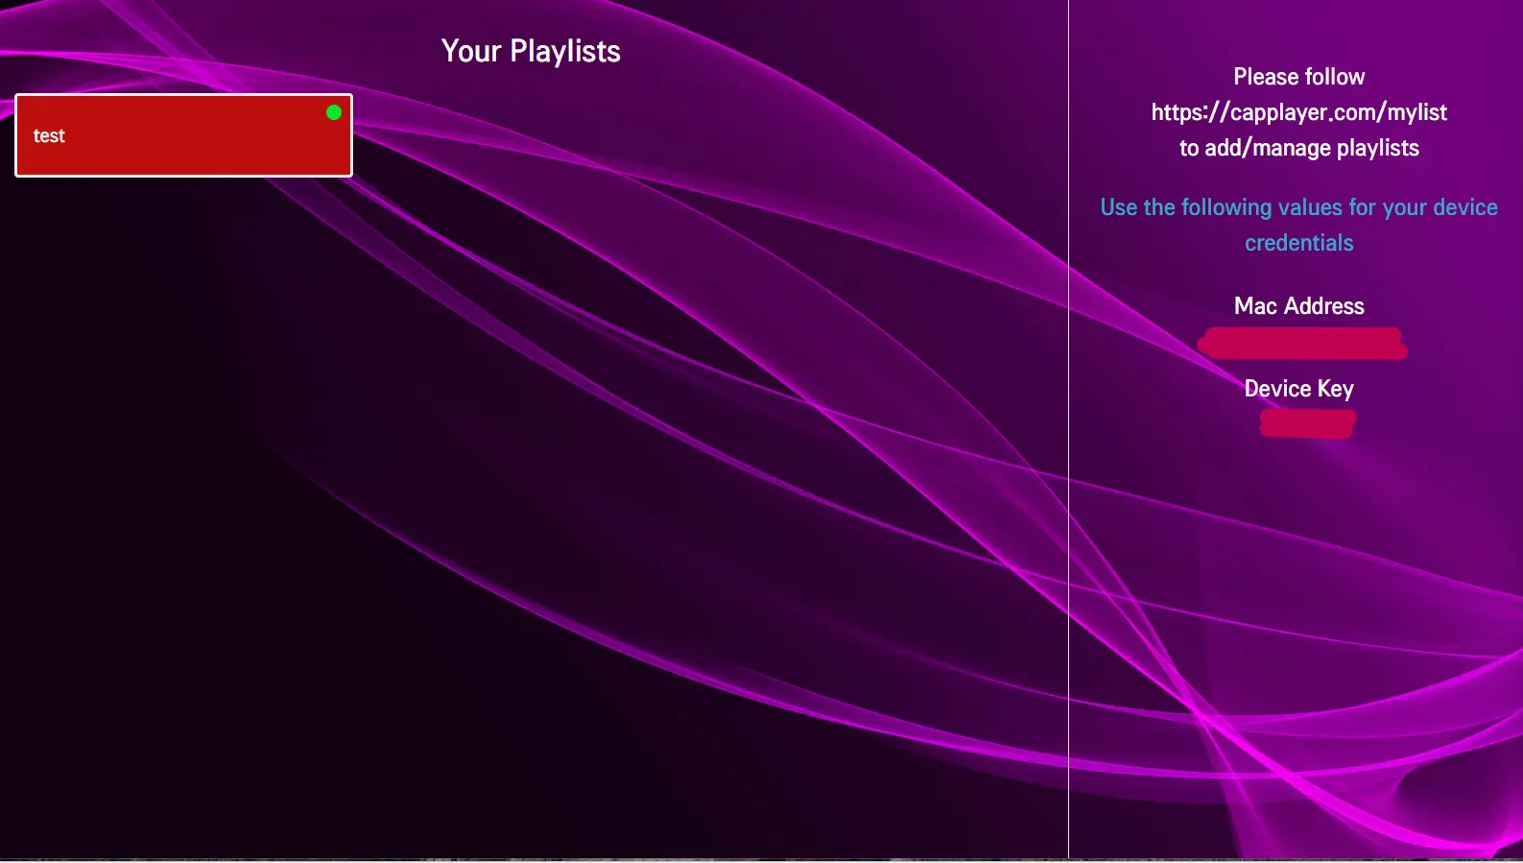Image resolution: width=1523 pixels, height=863 pixels.
Task: Select the Device Key label
Action: click(1298, 389)
